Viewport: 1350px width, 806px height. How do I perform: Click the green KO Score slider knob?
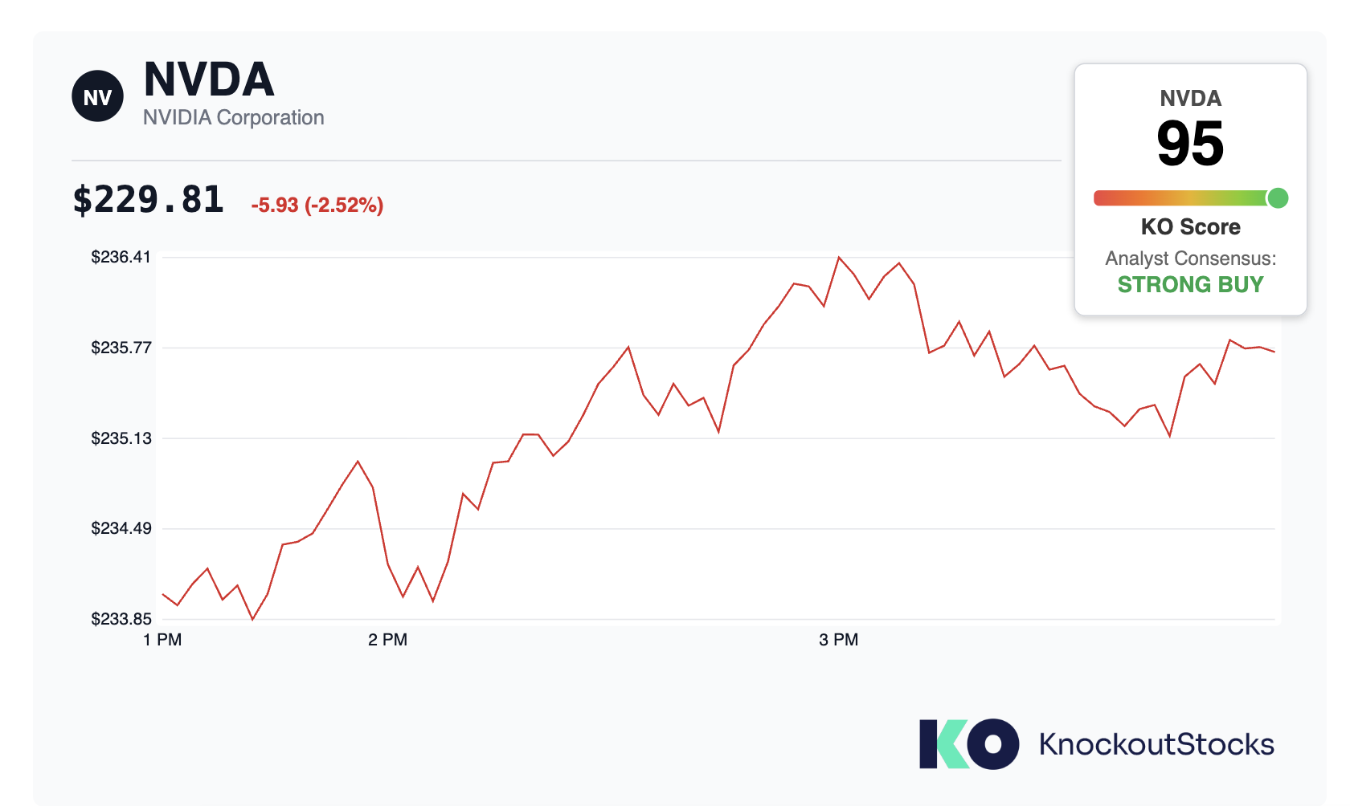tap(1278, 197)
